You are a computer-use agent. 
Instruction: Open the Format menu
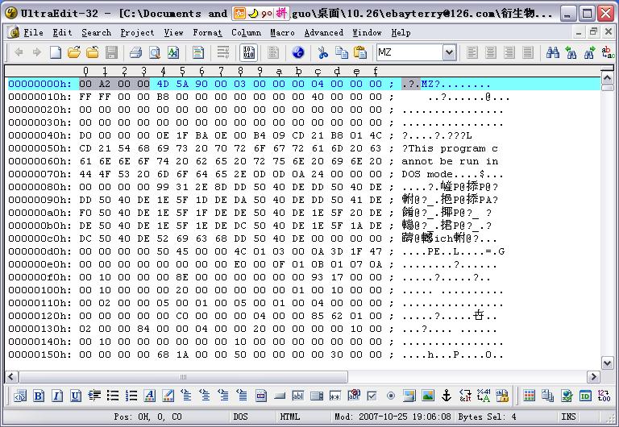click(x=207, y=33)
